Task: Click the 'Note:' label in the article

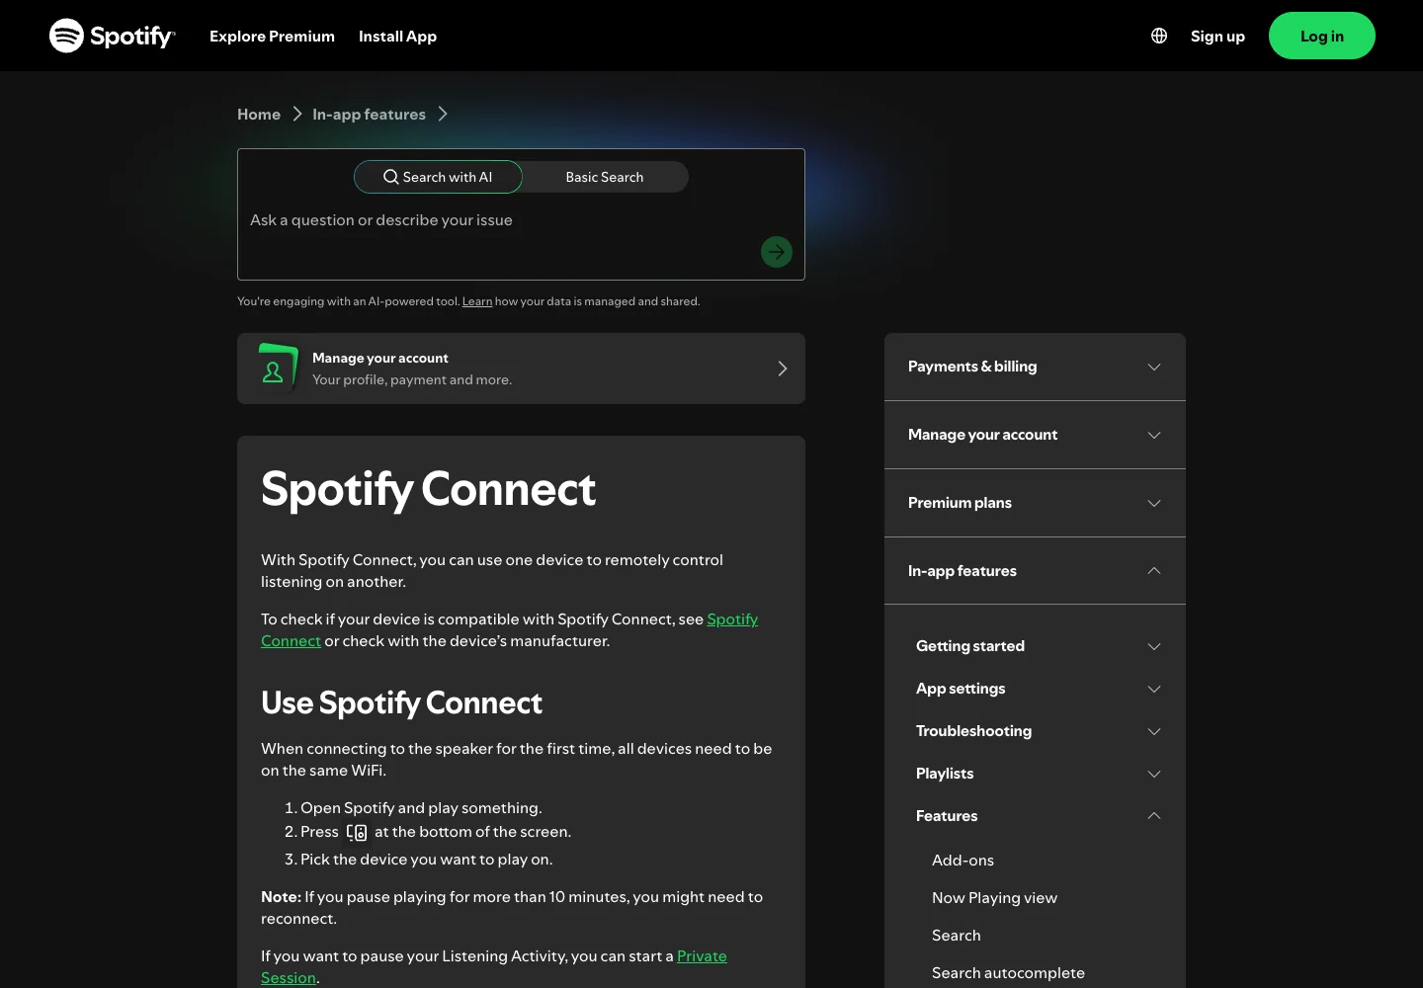Action: coord(281,897)
